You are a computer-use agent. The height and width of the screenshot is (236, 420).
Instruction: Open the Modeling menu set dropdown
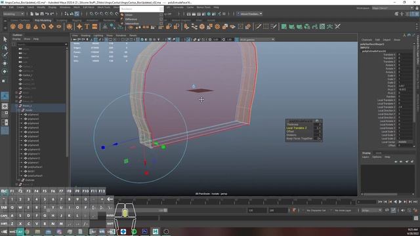[13, 14]
